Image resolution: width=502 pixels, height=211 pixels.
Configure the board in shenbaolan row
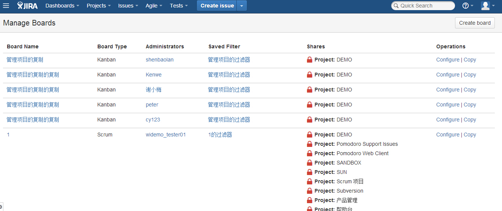[x=448, y=60]
